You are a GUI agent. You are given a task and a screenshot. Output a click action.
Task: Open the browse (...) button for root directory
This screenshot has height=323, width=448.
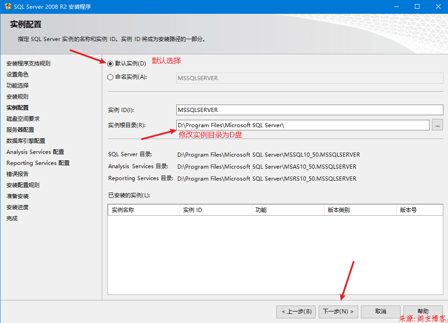point(437,125)
